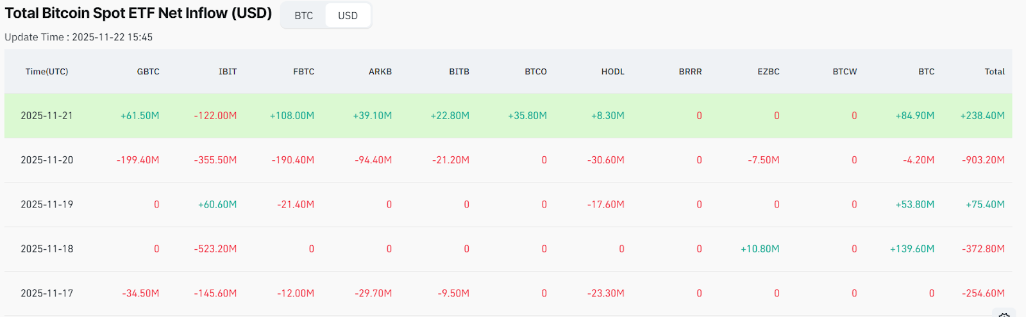Click the IBIT column header
The image size is (1026, 317).
(228, 72)
